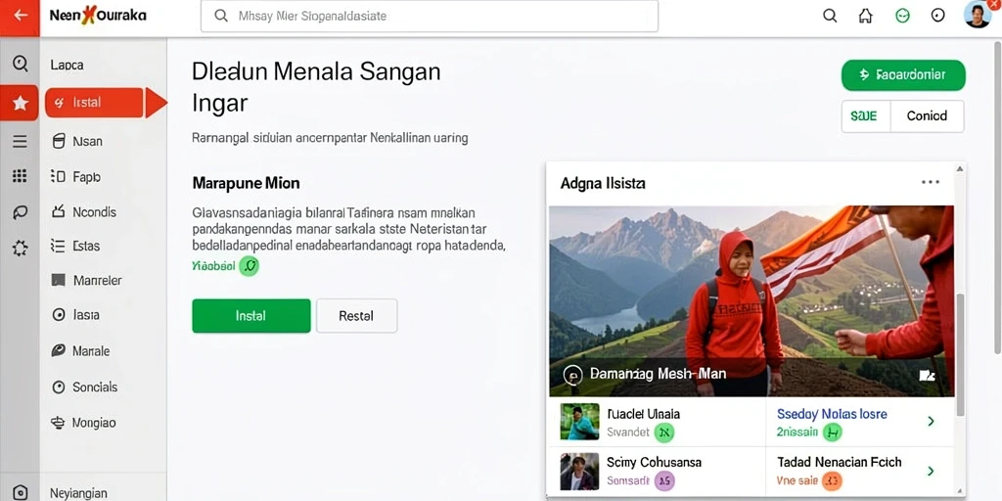Open the settings gear rail icon
Viewport: 1002px width, 501px height.
[20, 248]
